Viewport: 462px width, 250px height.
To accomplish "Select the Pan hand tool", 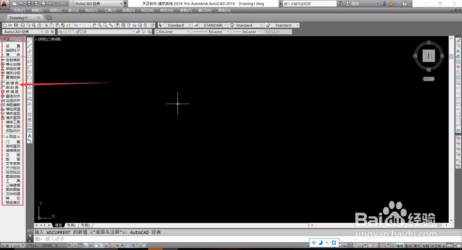I will [x=94, y=25].
